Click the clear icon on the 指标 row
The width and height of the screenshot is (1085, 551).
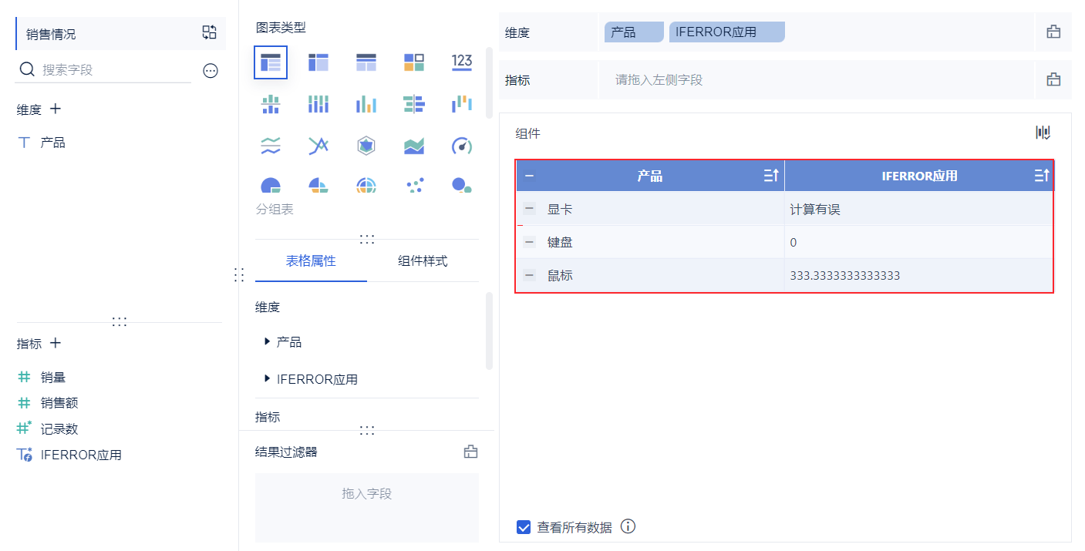(x=1053, y=79)
